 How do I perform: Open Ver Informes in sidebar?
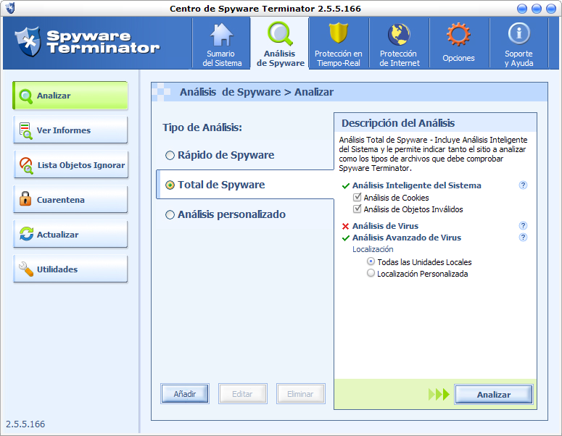click(70, 130)
